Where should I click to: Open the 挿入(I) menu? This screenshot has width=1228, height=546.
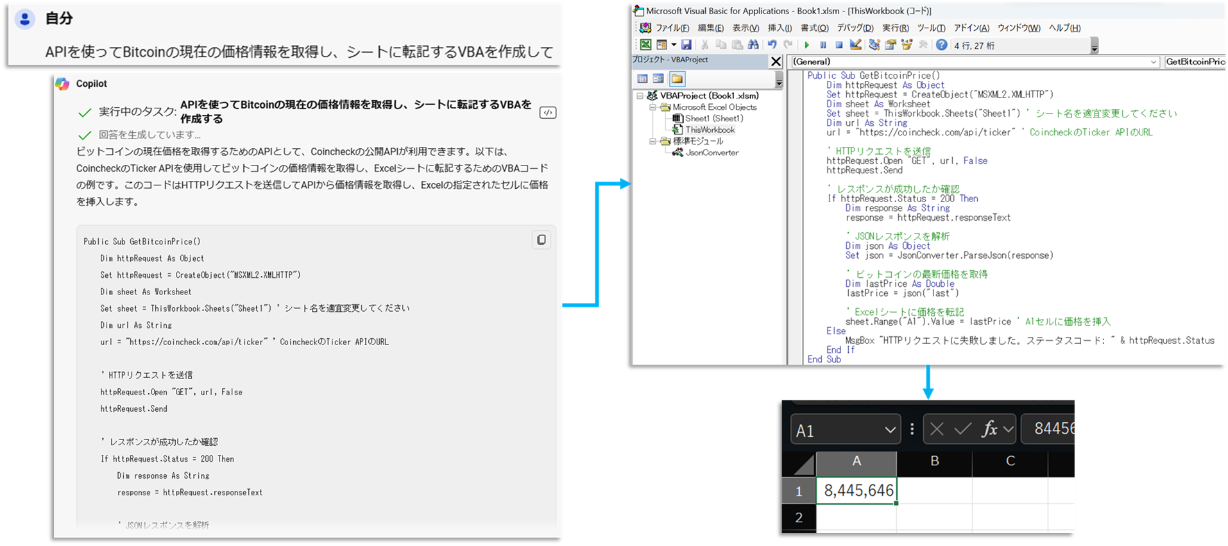780,28
